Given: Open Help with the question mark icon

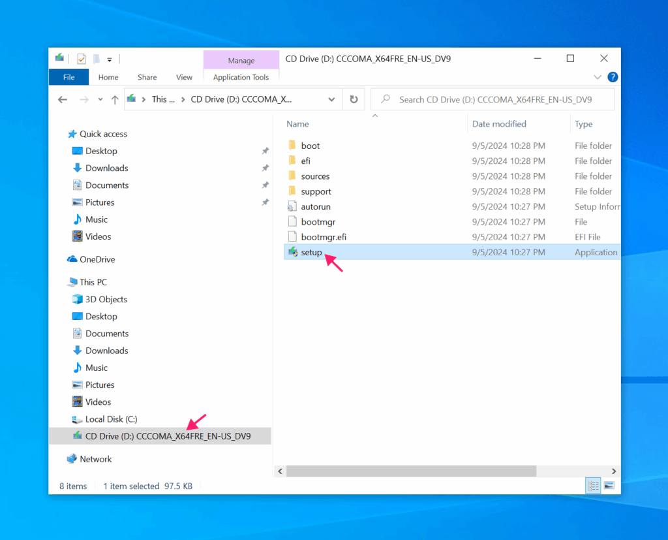Looking at the screenshot, I should (613, 77).
